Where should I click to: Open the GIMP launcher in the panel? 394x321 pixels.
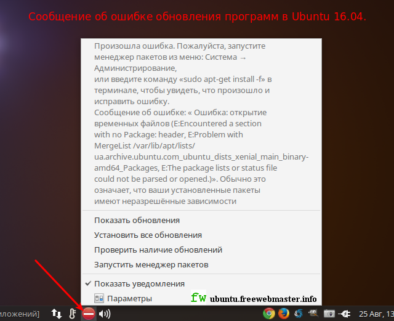(313, 314)
